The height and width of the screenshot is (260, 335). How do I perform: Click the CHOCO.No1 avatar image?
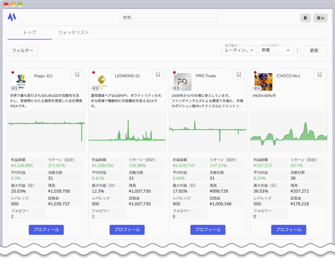coord(263,81)
